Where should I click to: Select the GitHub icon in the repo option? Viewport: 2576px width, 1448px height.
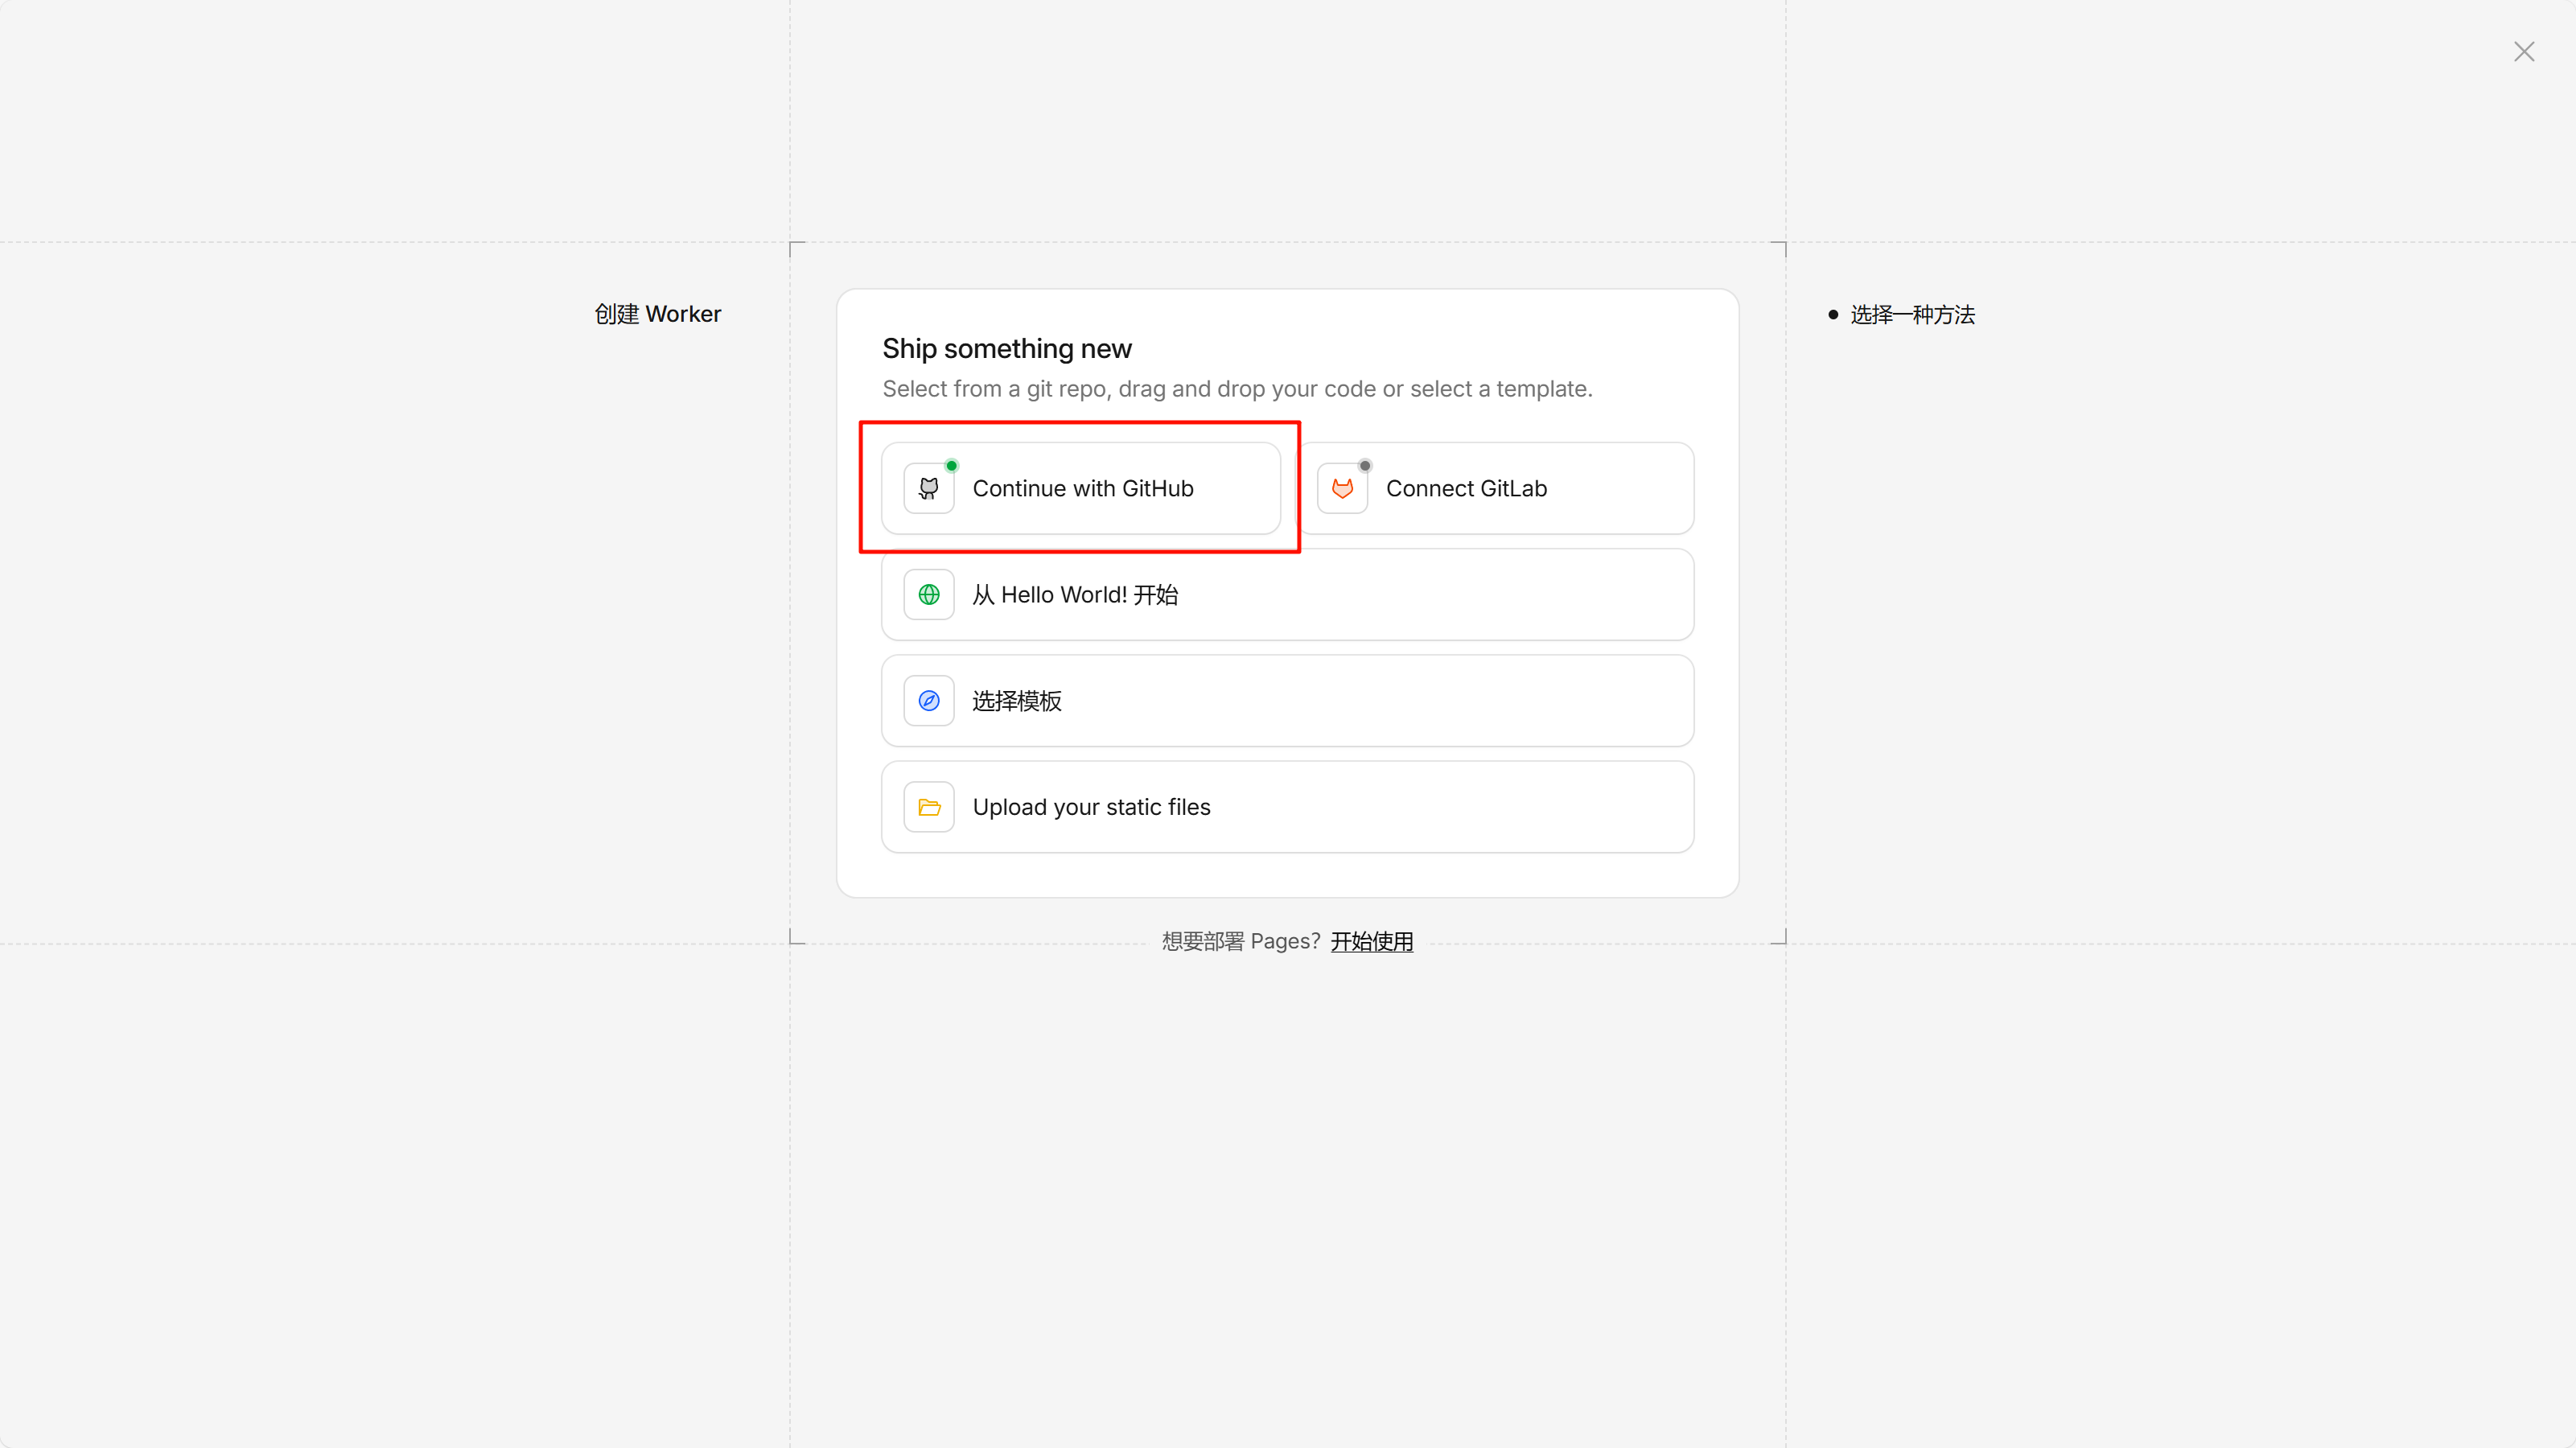click(x=928, y=488)
